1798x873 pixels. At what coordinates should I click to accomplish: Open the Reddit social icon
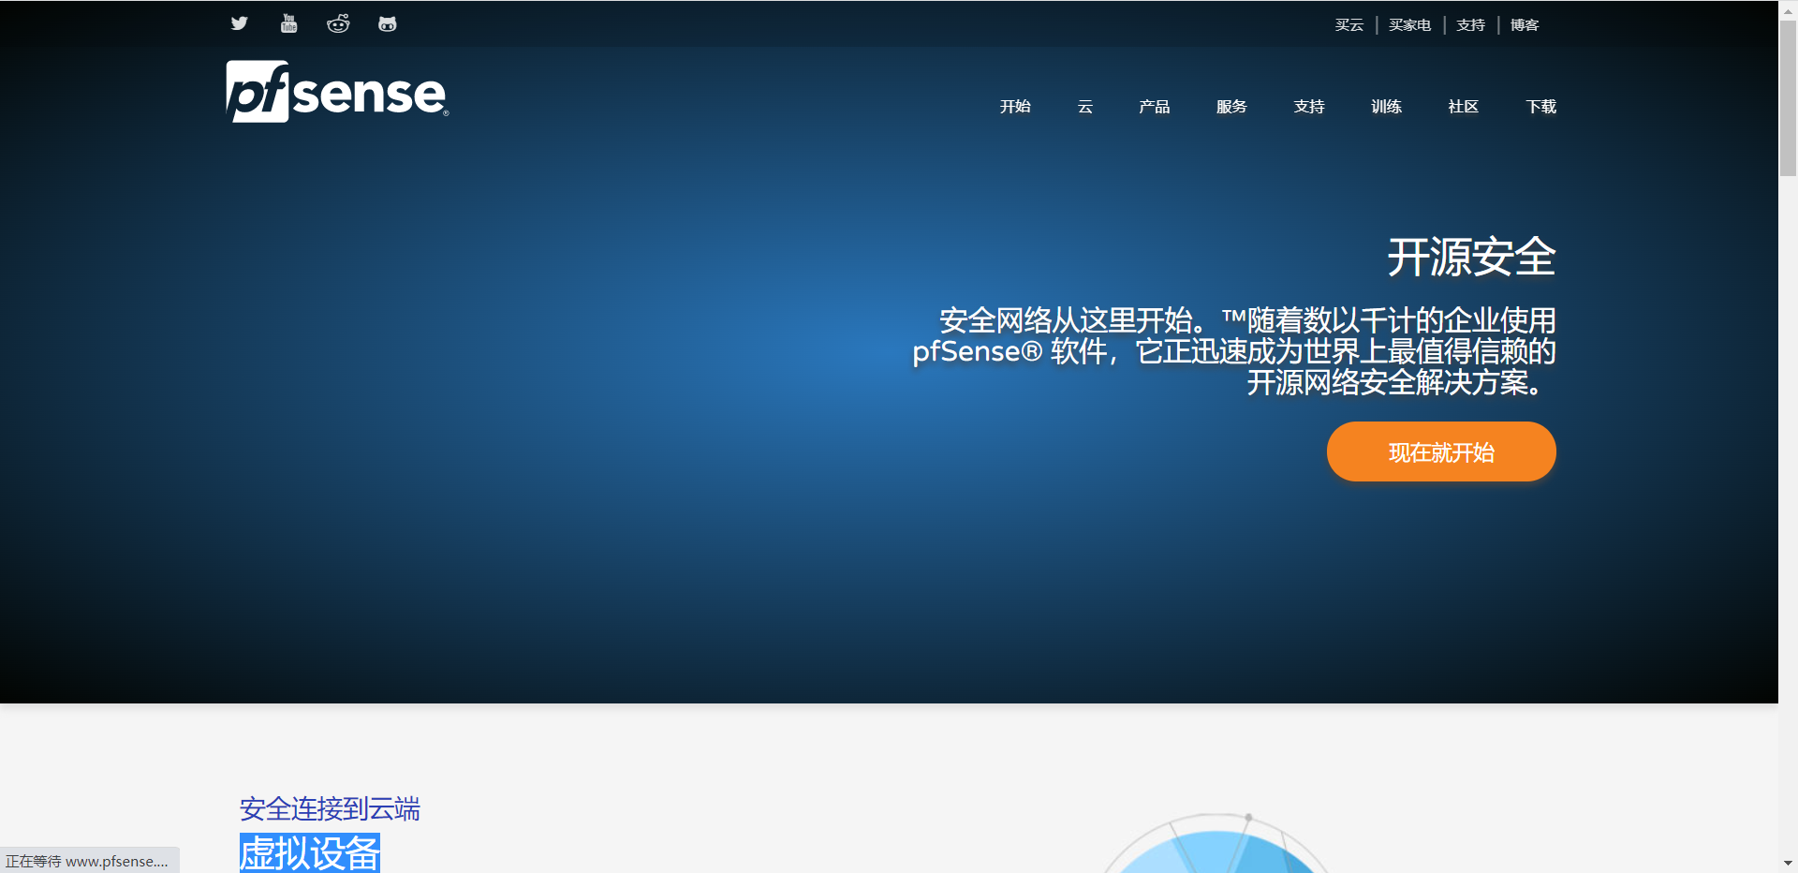[338, 23]
